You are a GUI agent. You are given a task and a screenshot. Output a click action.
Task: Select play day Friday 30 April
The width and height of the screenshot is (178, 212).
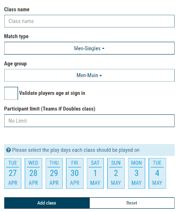pyautogui.click(x=75, y=173)
